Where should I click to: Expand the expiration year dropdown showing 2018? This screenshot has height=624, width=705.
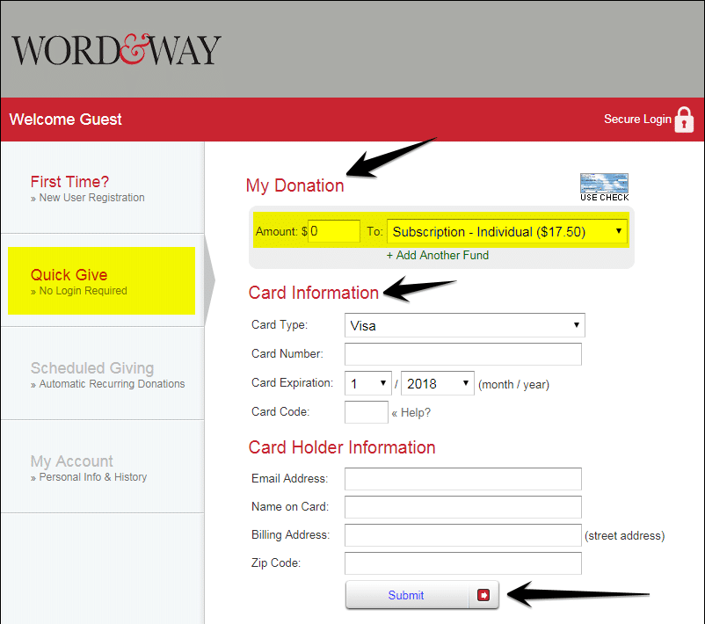pos(435,383)
